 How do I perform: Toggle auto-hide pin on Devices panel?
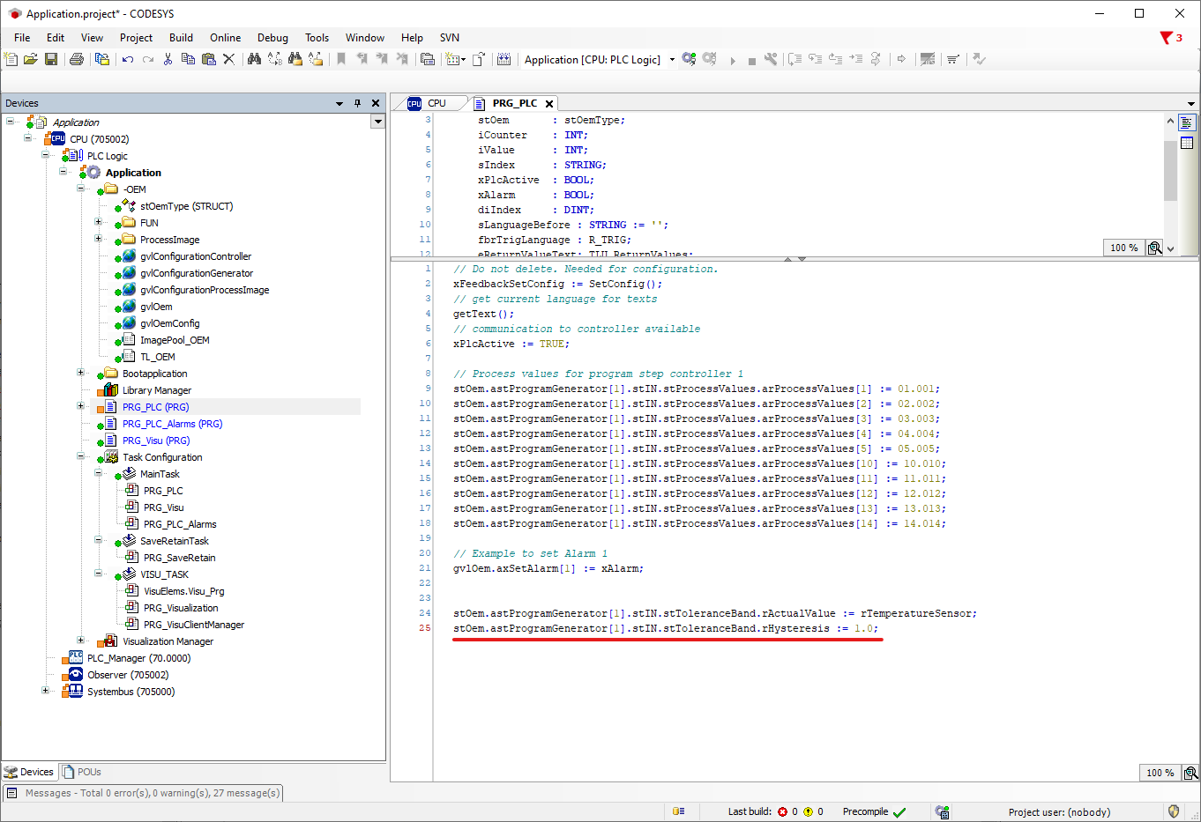pos(357,103)
